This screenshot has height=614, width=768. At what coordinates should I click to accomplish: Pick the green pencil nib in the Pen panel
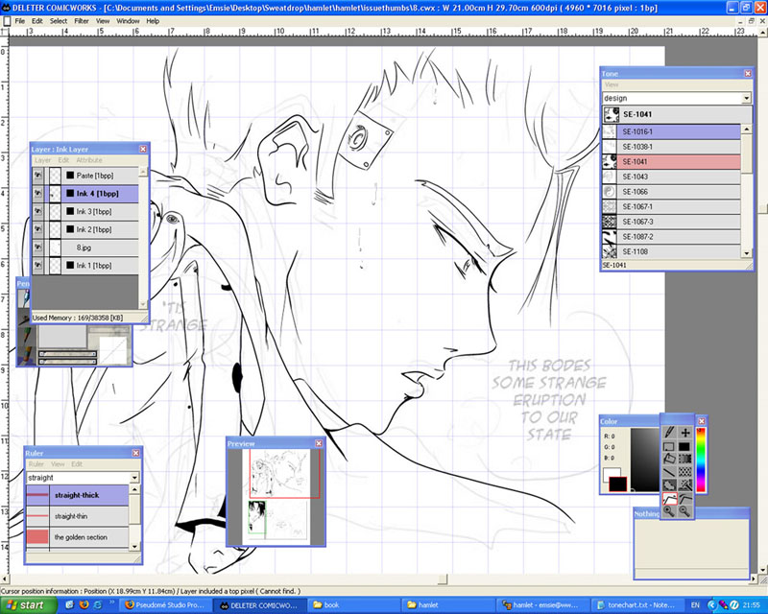click(26, 336)
